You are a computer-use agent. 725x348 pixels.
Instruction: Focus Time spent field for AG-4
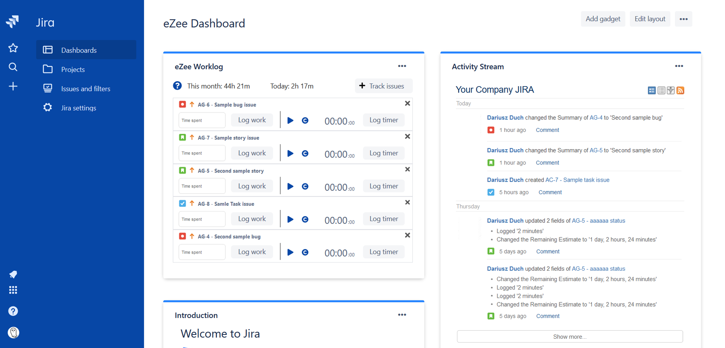202,252
